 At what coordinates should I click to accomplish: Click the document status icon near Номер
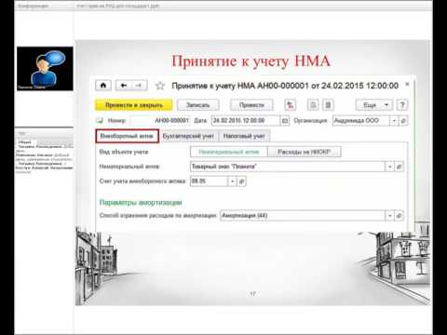[x=100, y=120]
